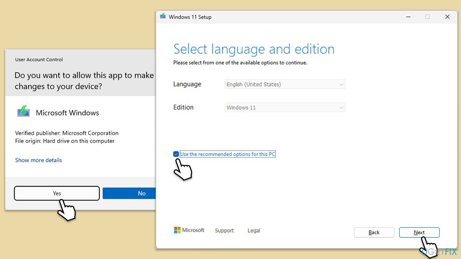Click the Language field label
The image size is (461, 259).
tap(187, 84)
